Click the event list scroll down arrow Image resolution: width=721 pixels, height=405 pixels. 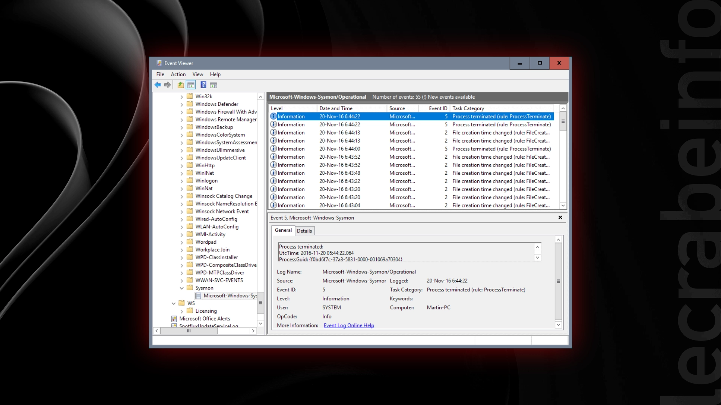point(563,205)
